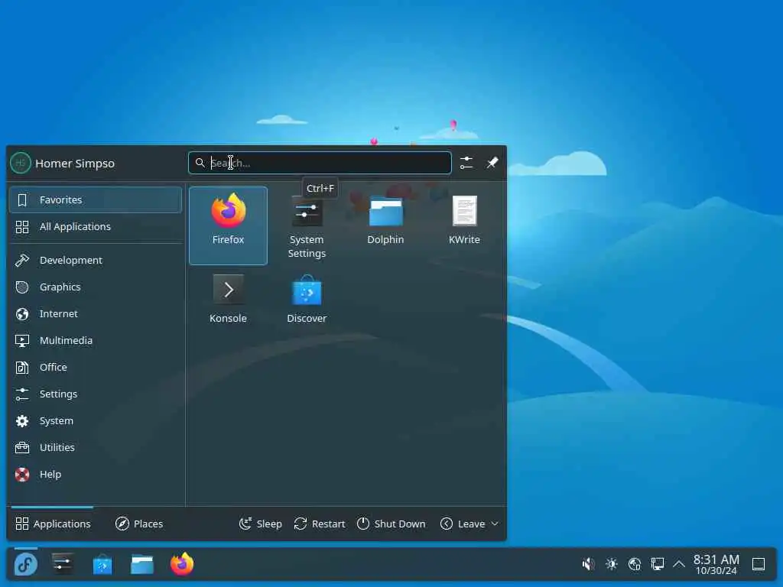Click the Show Desktop taskbar button
Viewport: 783px width, 587px height.
pos(759,564)
